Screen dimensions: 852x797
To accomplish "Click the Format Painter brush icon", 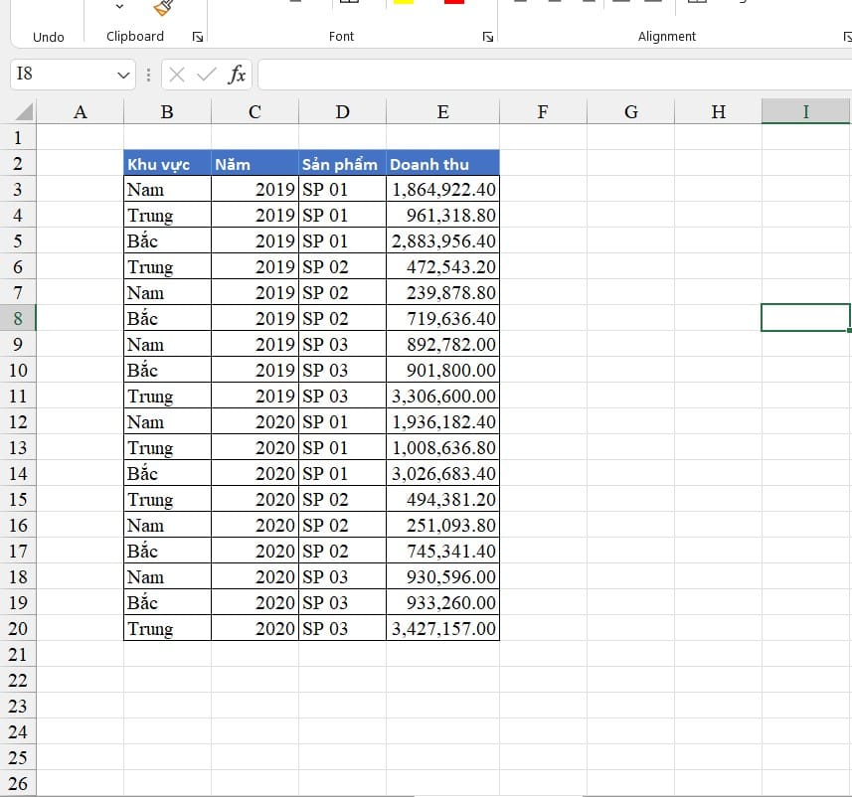I will (x=164, y=8).
